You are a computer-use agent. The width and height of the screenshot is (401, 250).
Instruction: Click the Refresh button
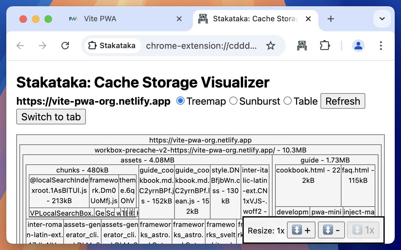[342, 101]
